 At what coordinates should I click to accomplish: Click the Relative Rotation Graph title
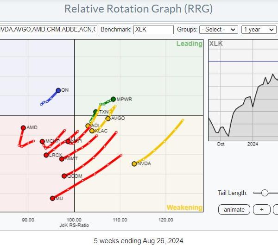pyautogui.click(x=139, y=9)
